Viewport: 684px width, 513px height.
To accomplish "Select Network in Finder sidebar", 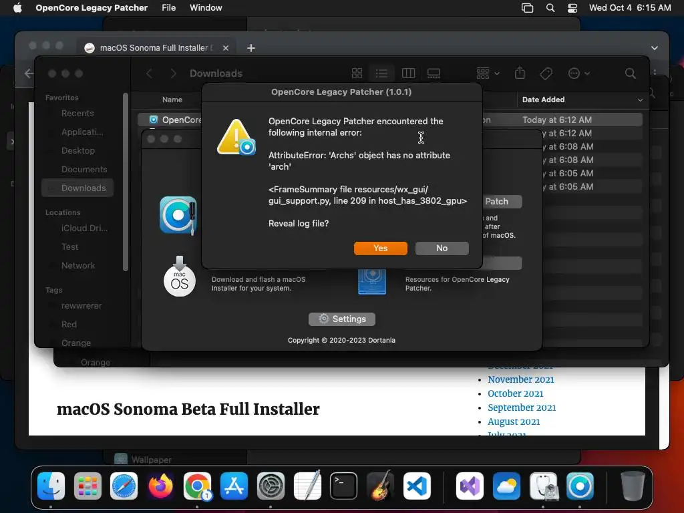I will [x=77, y=266].
